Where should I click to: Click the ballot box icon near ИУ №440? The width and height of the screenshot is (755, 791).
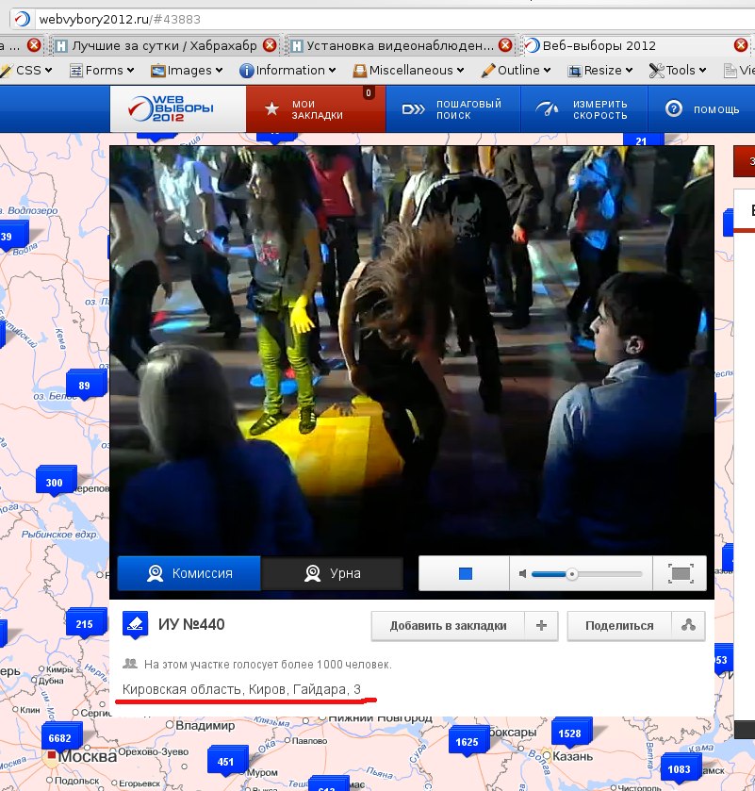tap(135, 624)
